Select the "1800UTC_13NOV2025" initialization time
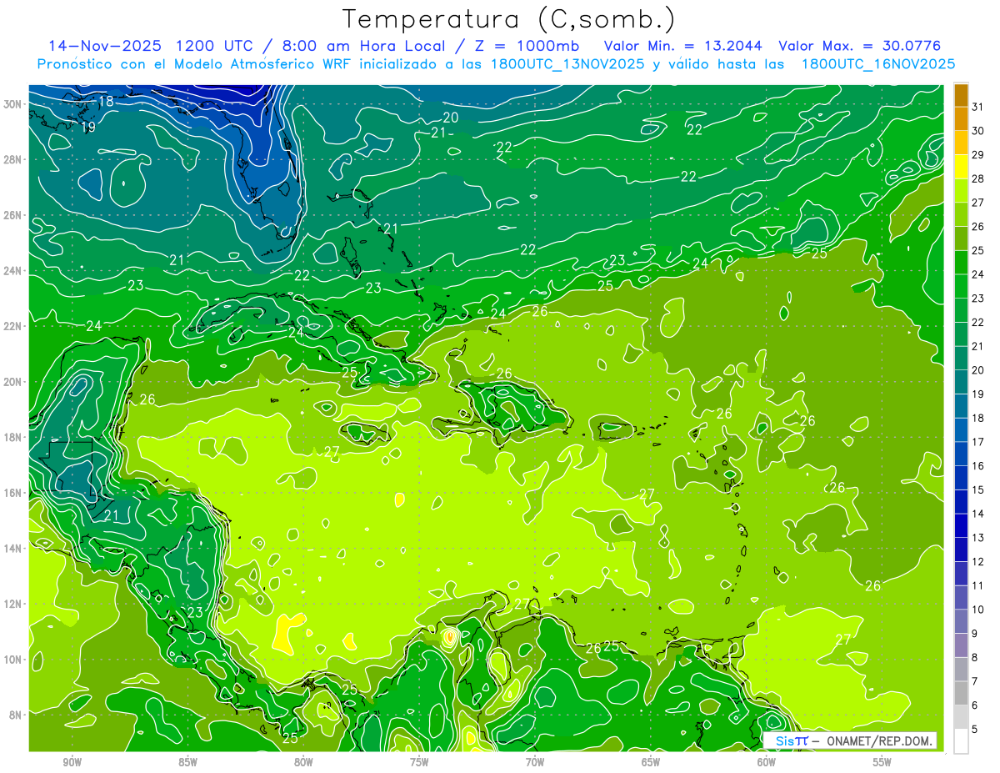 567,63
